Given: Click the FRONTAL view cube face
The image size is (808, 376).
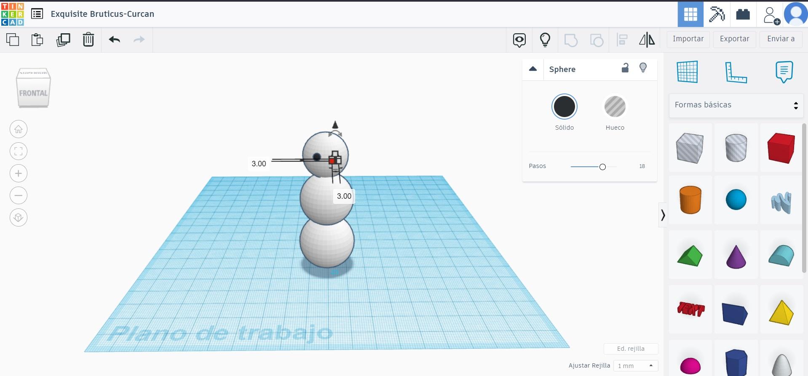Looking at the screenshot, I should 33,93.
